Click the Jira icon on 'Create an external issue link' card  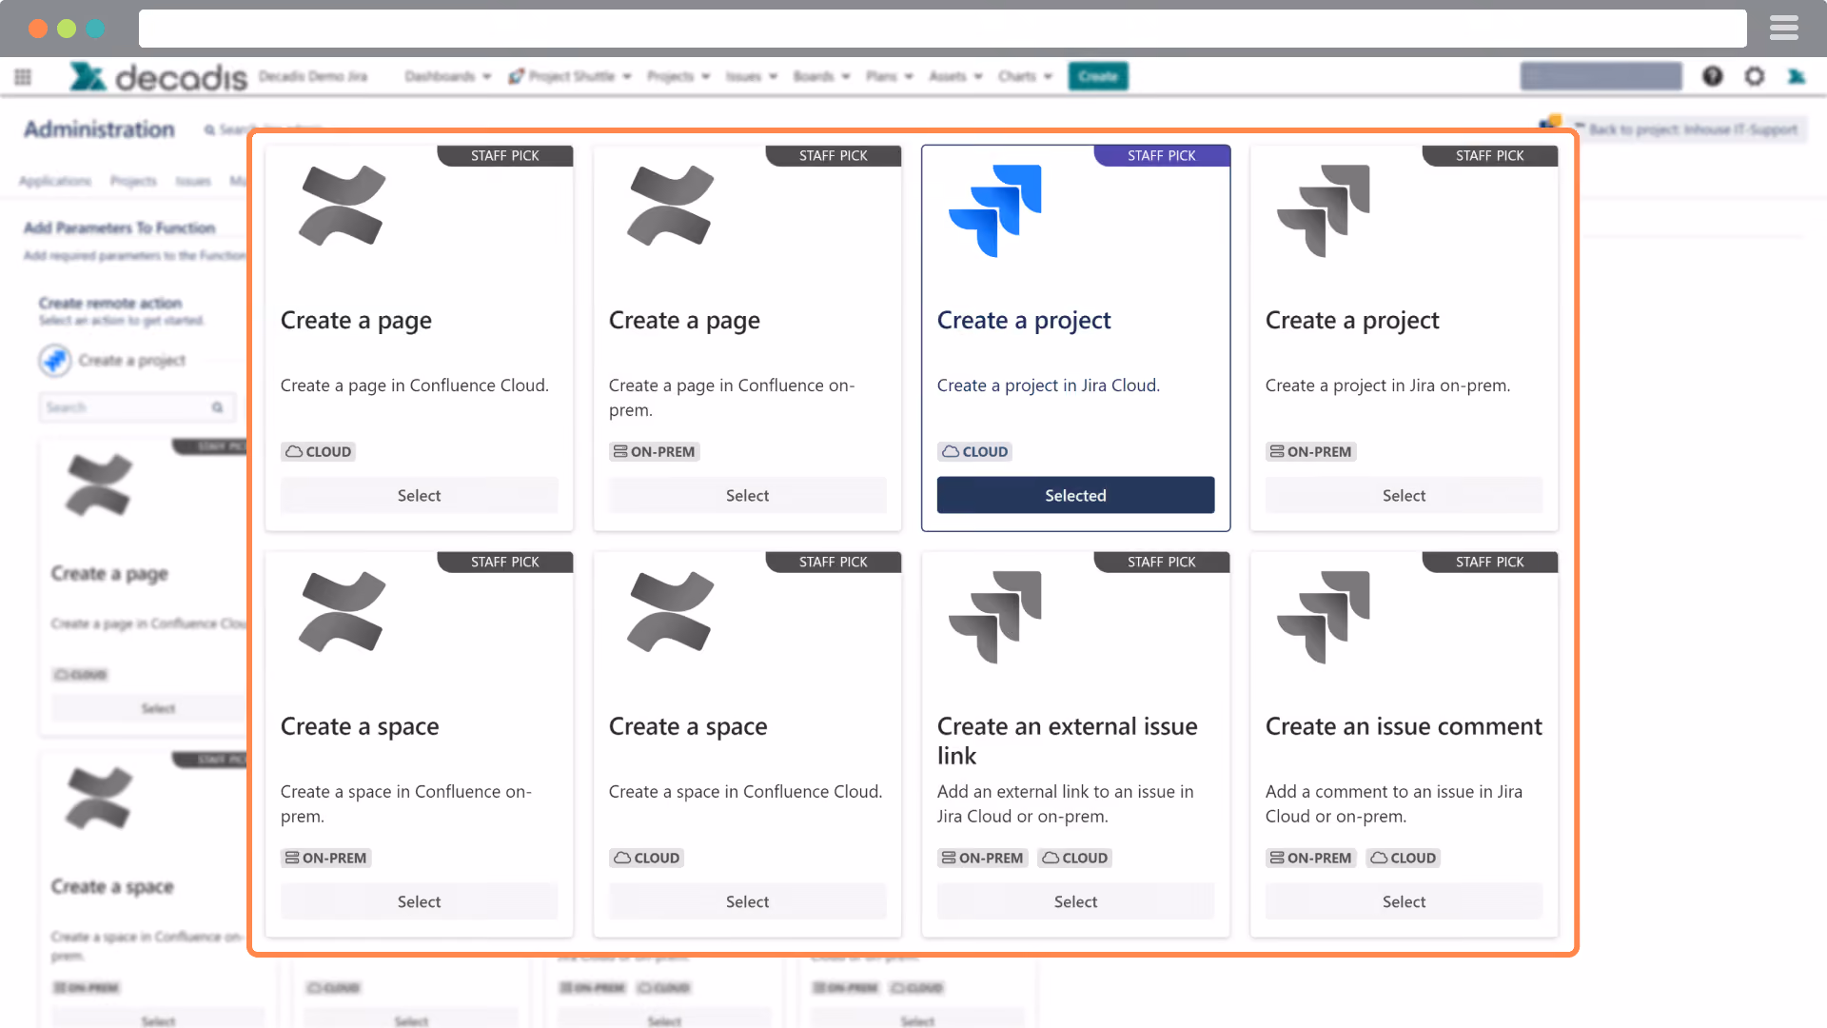(x=995, y=617)
